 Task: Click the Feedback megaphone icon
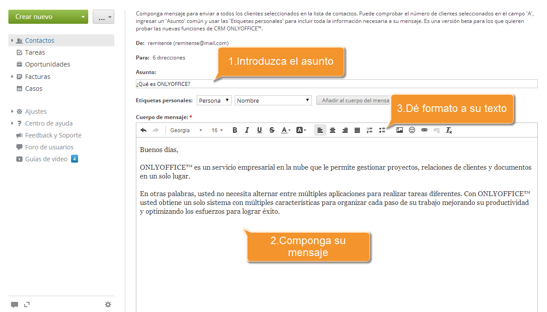tap(19, 135)
